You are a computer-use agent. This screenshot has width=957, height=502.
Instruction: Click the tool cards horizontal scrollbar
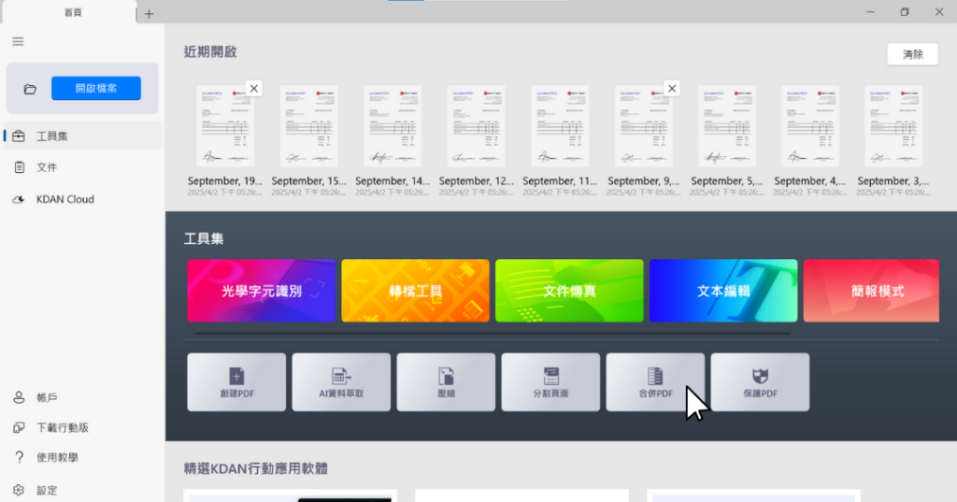click(x=493, y=334)
